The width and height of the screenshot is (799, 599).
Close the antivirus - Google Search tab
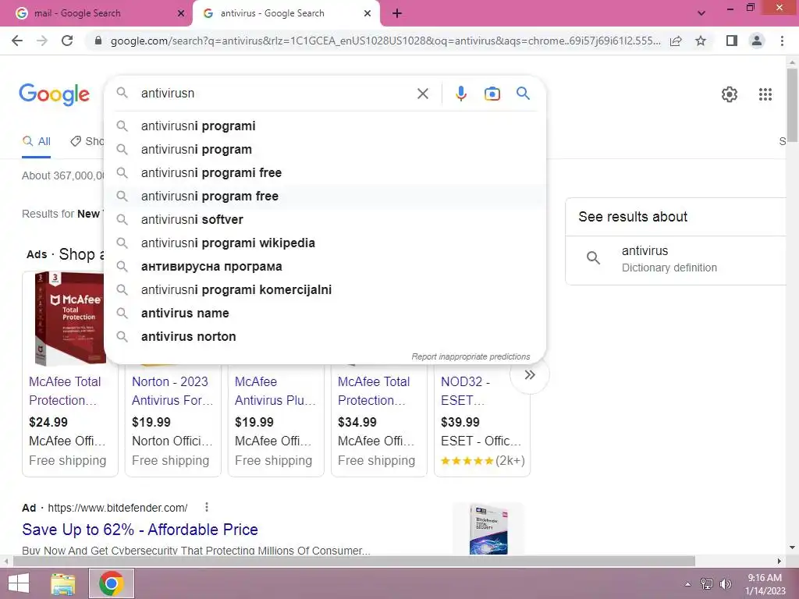(x=368, y=14)
